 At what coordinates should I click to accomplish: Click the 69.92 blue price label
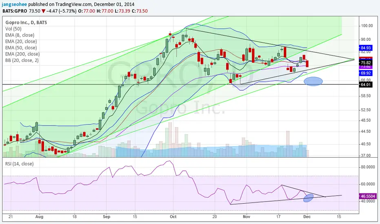click(365, 73)
